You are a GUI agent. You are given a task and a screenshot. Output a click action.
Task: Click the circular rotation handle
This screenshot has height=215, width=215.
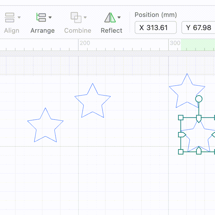[199, 99]
